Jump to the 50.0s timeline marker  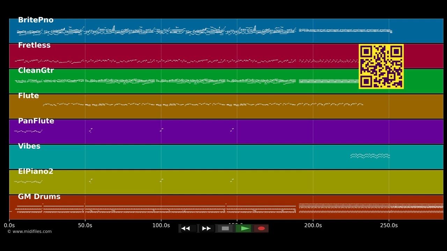point(85,226)
